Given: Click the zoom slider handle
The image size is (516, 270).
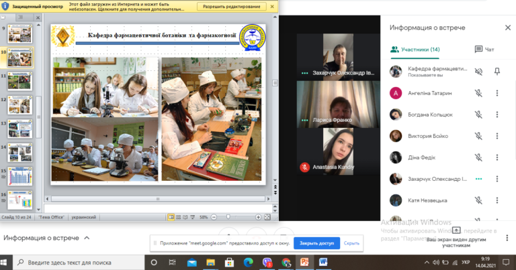Looking at the screenshot, I should tap(228, 217).
